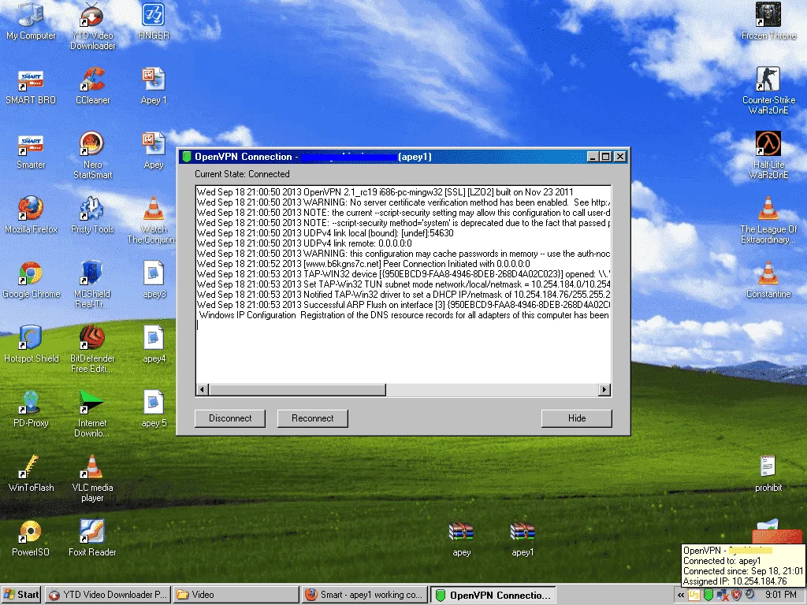
Task: Hide the OpenVPN connection window
Action: pos(576,418)
